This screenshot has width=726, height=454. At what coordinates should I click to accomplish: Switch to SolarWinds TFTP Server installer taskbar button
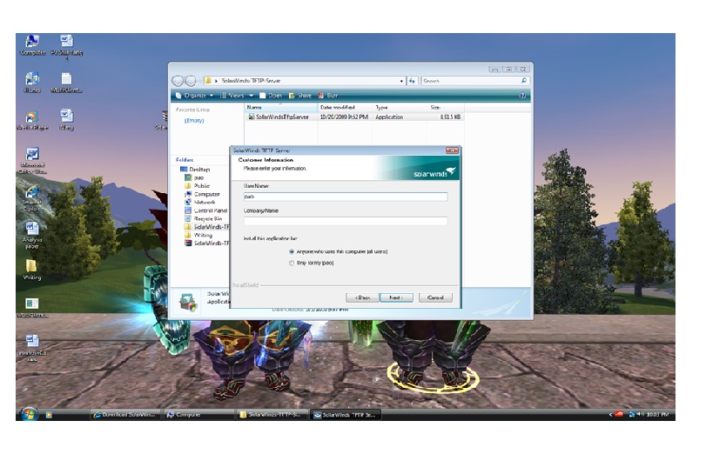(346, 415)
